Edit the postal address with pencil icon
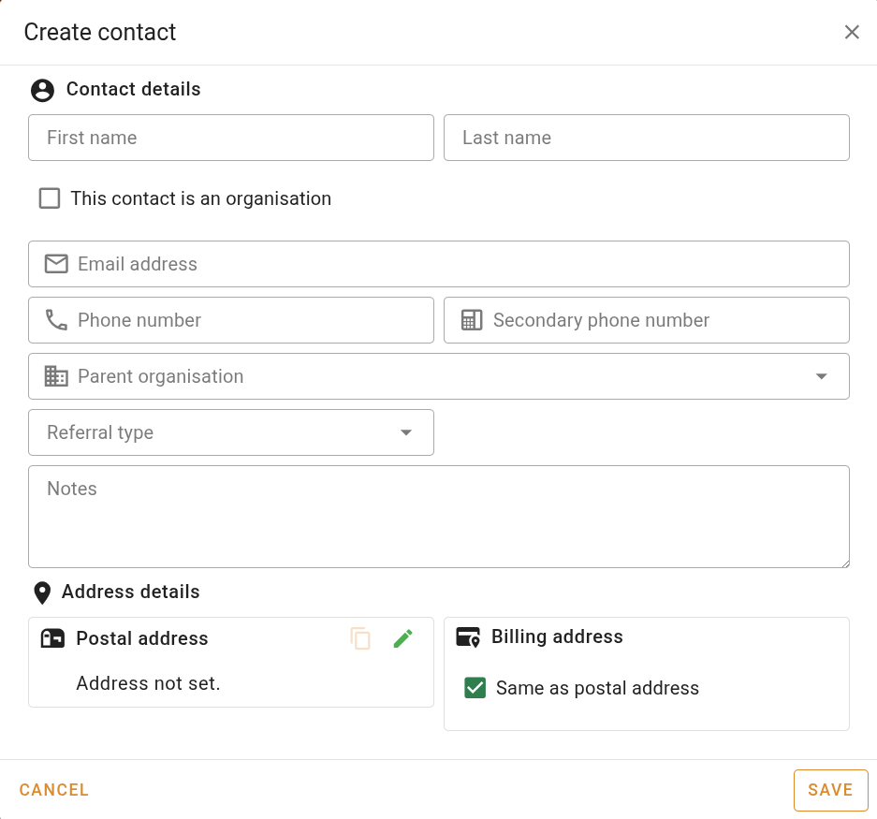This screenshot has height=819, width=877. pos(403,638)
